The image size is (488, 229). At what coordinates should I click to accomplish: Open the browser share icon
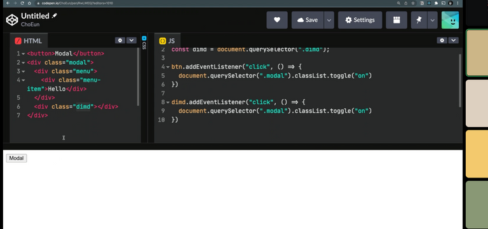(406, 3)
